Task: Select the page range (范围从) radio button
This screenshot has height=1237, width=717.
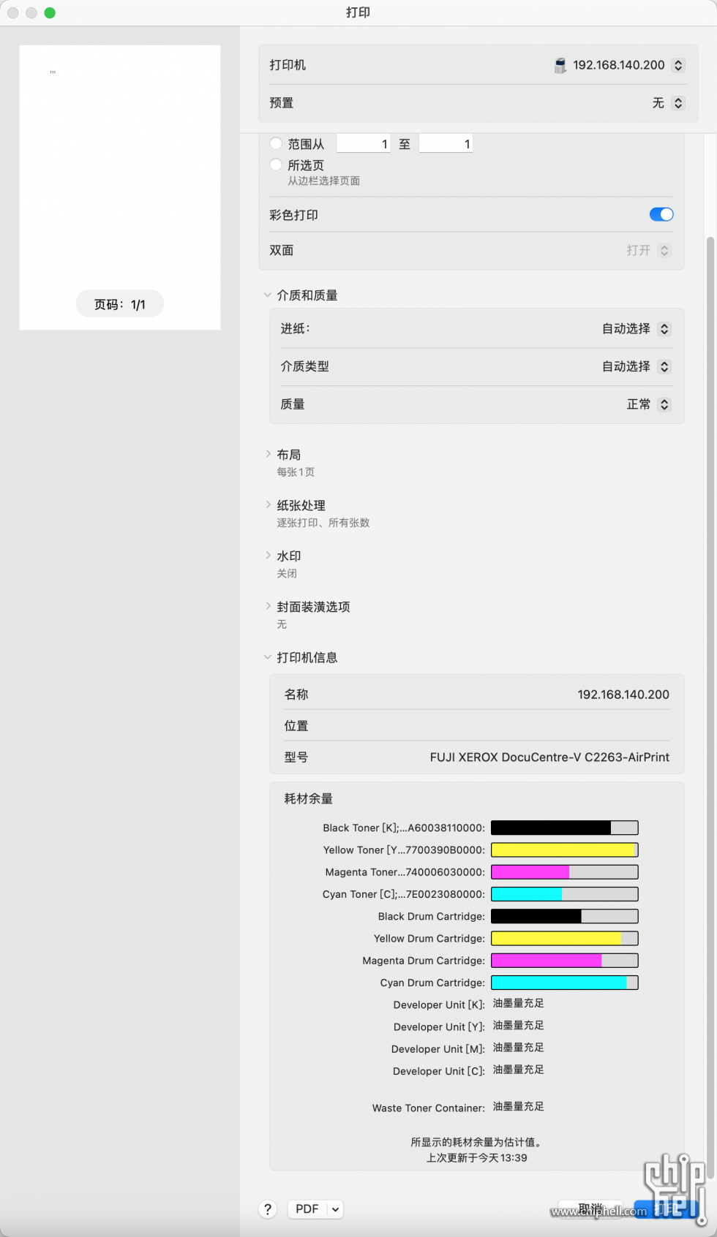Action: (x=276, y=143)
